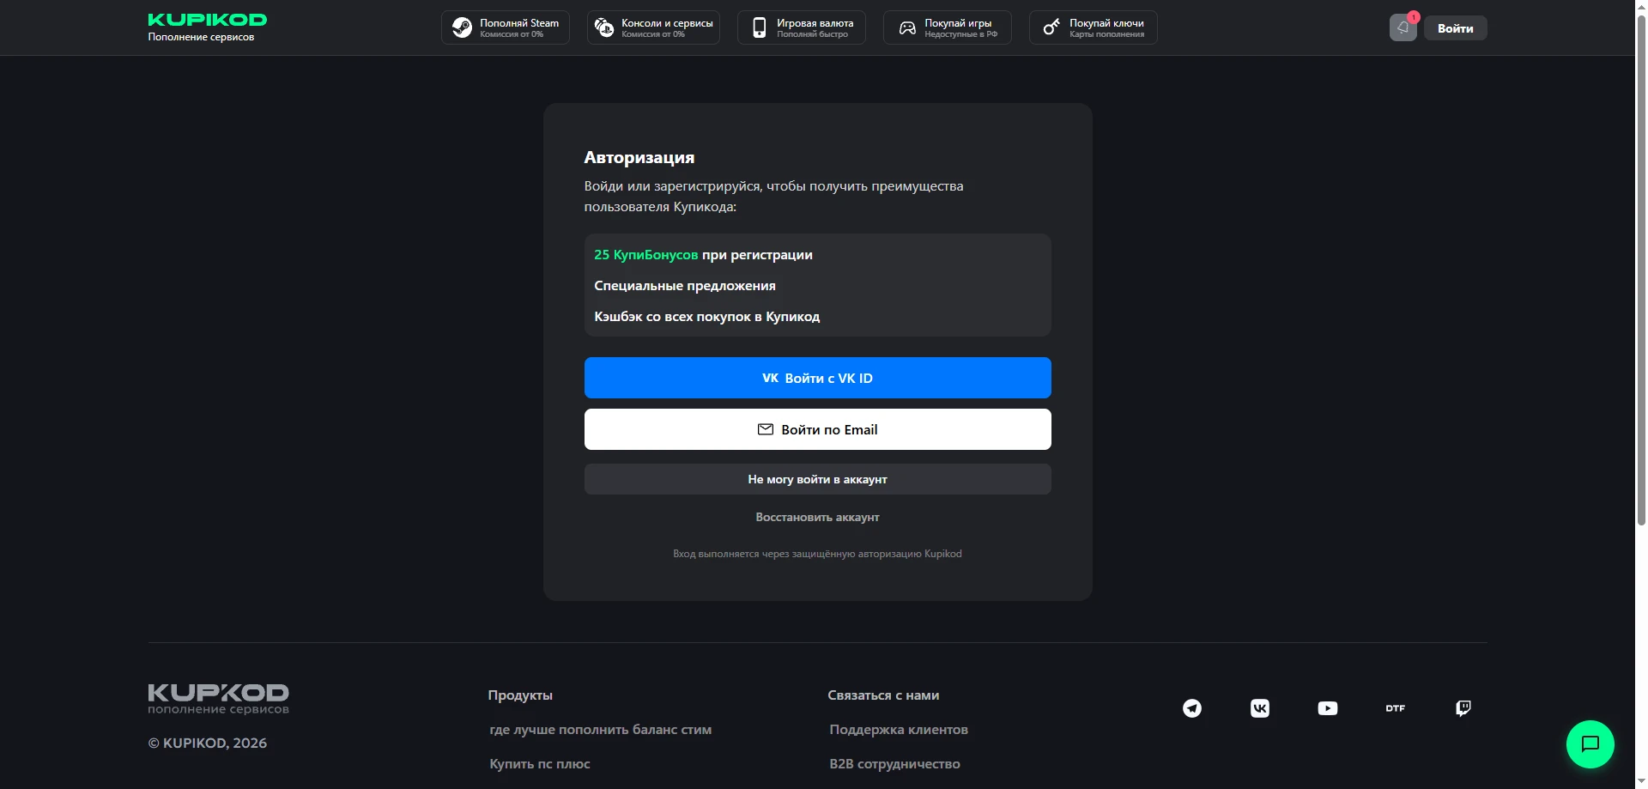
Task: Click the Продукты footer heading
Action: [x=520, y=695]
